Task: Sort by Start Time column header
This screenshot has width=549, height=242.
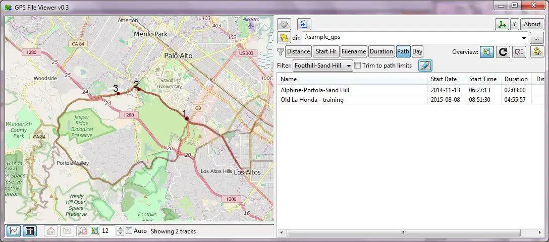Action: (x=483, y=79)
